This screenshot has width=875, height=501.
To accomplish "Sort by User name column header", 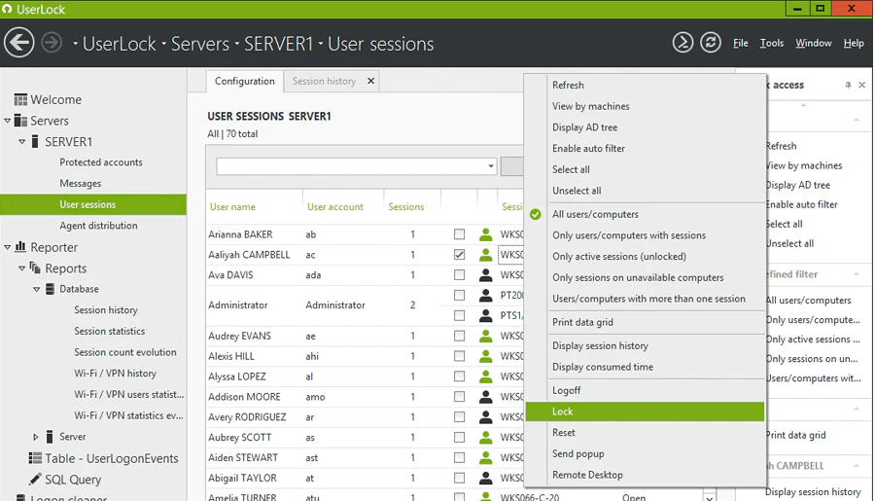I will pyautogui.click(x=232, y=206).
